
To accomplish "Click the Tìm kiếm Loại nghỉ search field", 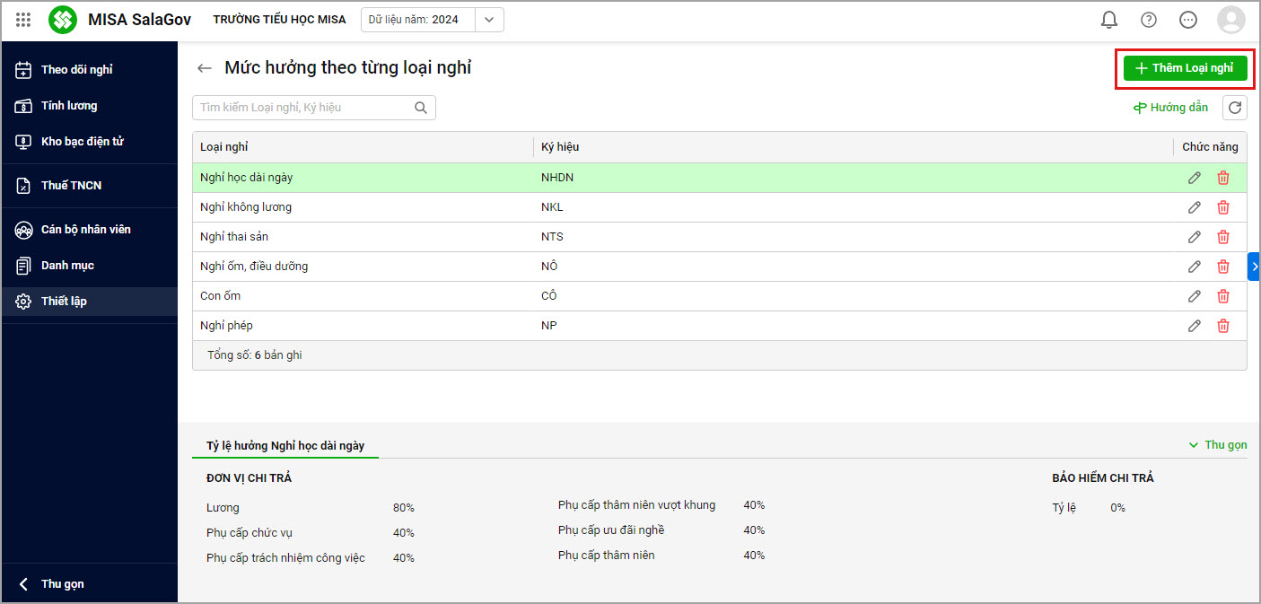I will pyautogui.click(x=305, y=108).
